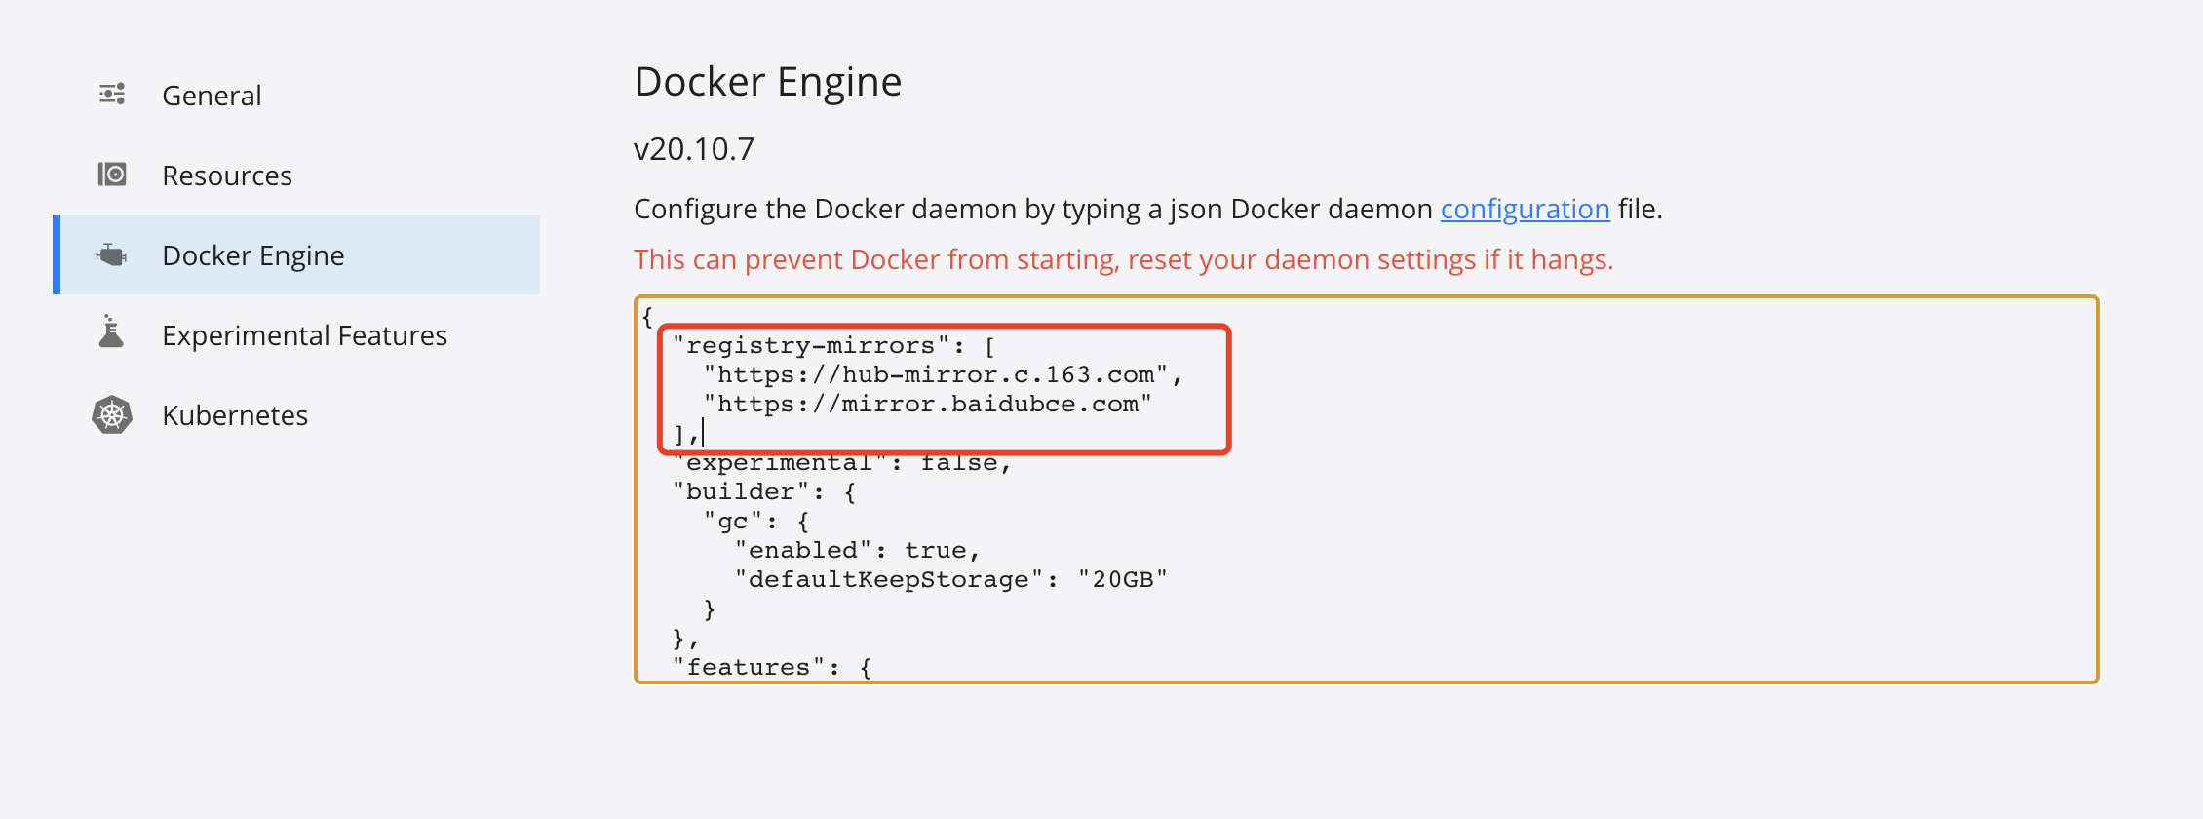Click the Docker Engine sidebar icon
Screen dimensions: 2203x819
112,255
